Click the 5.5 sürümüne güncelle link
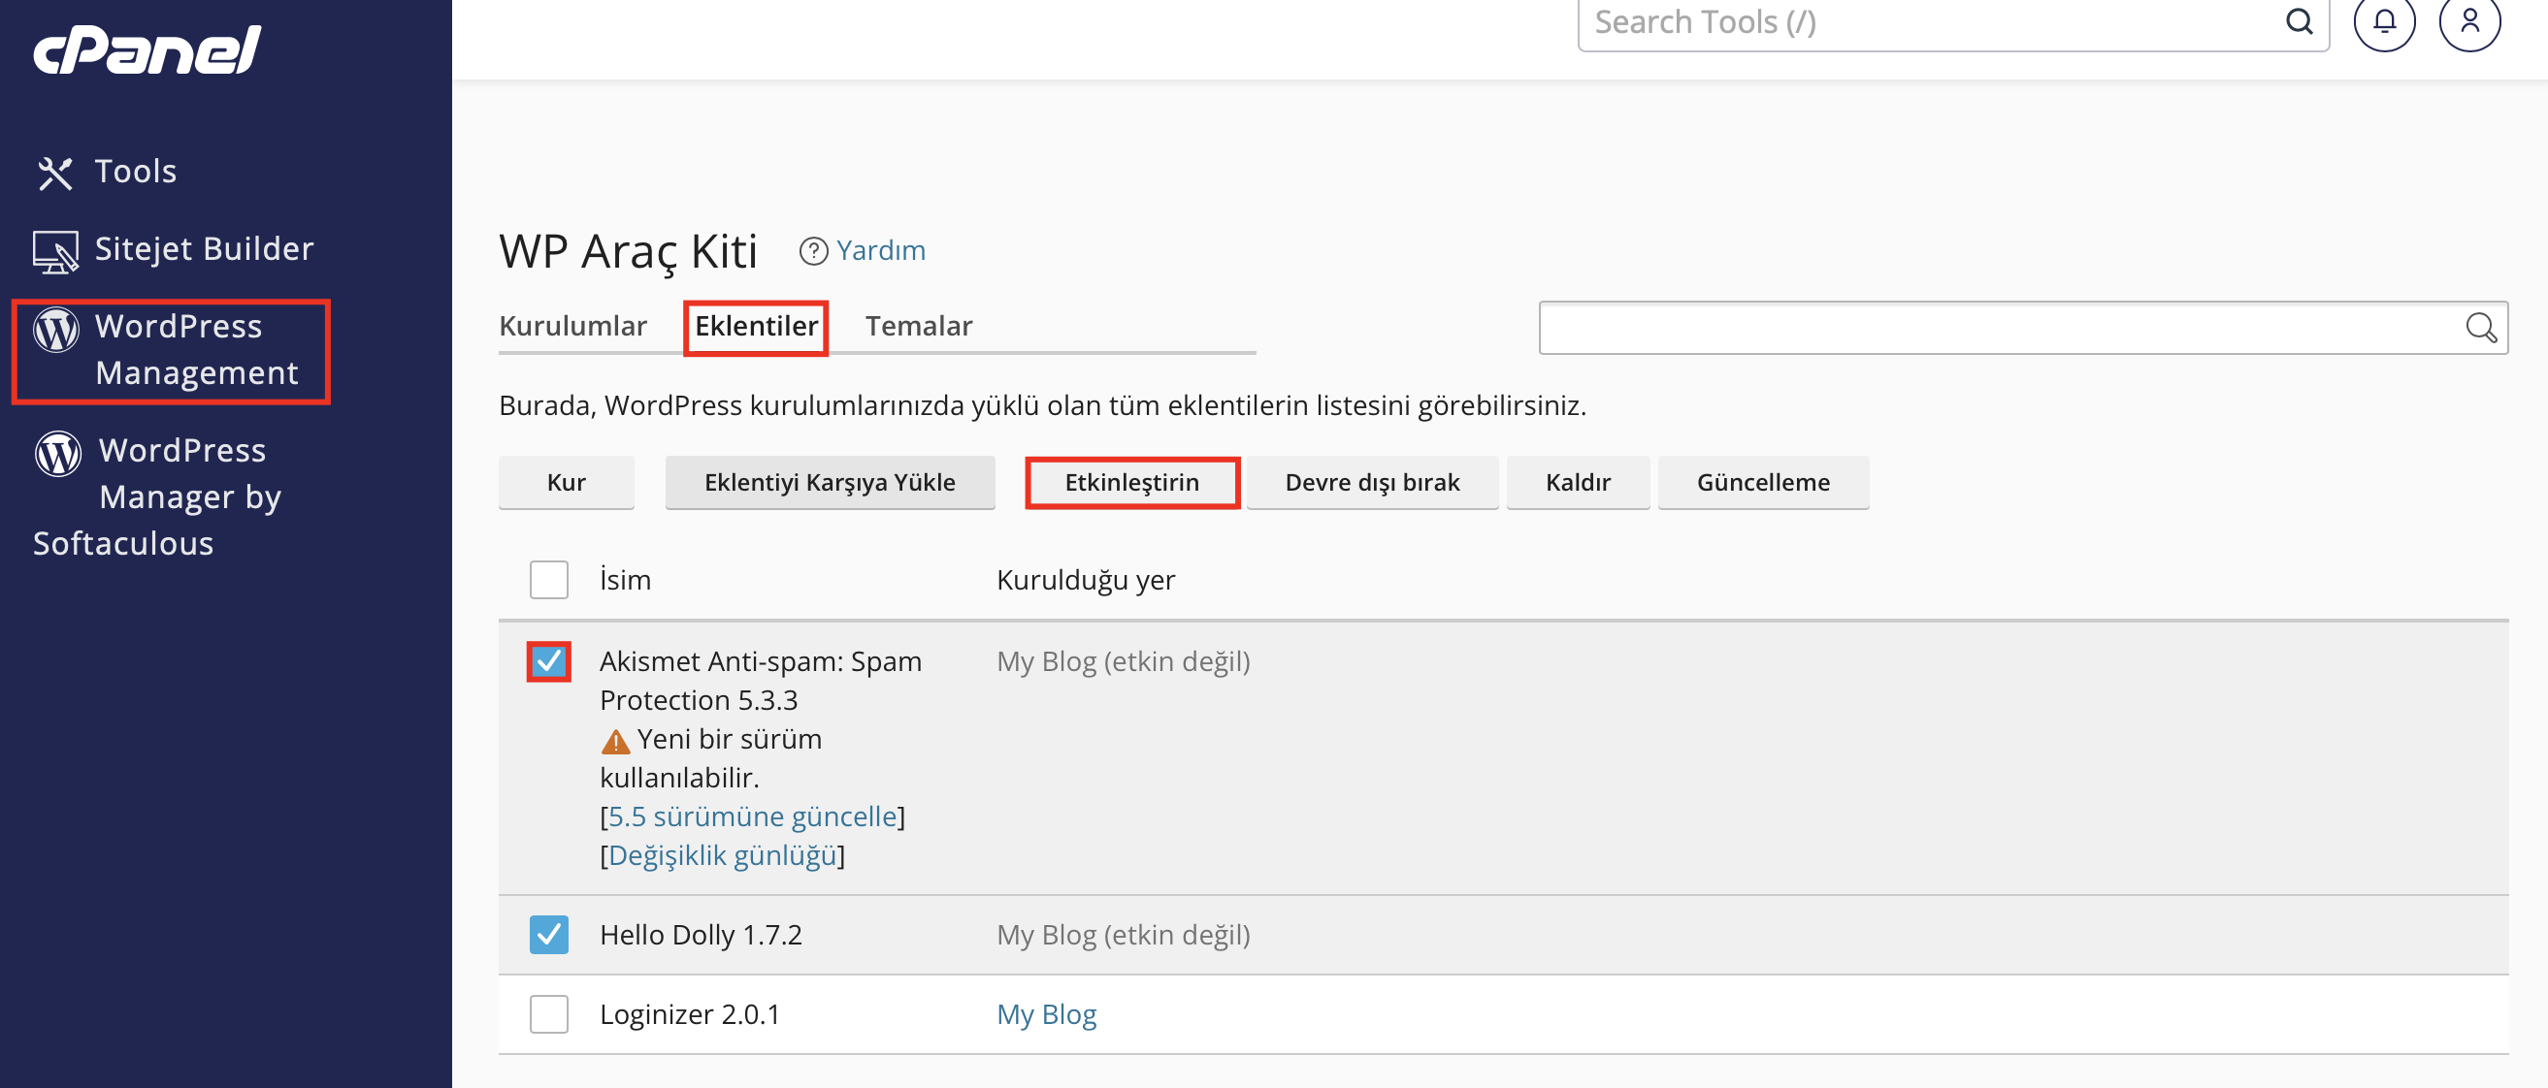 (x=752, y=816)
